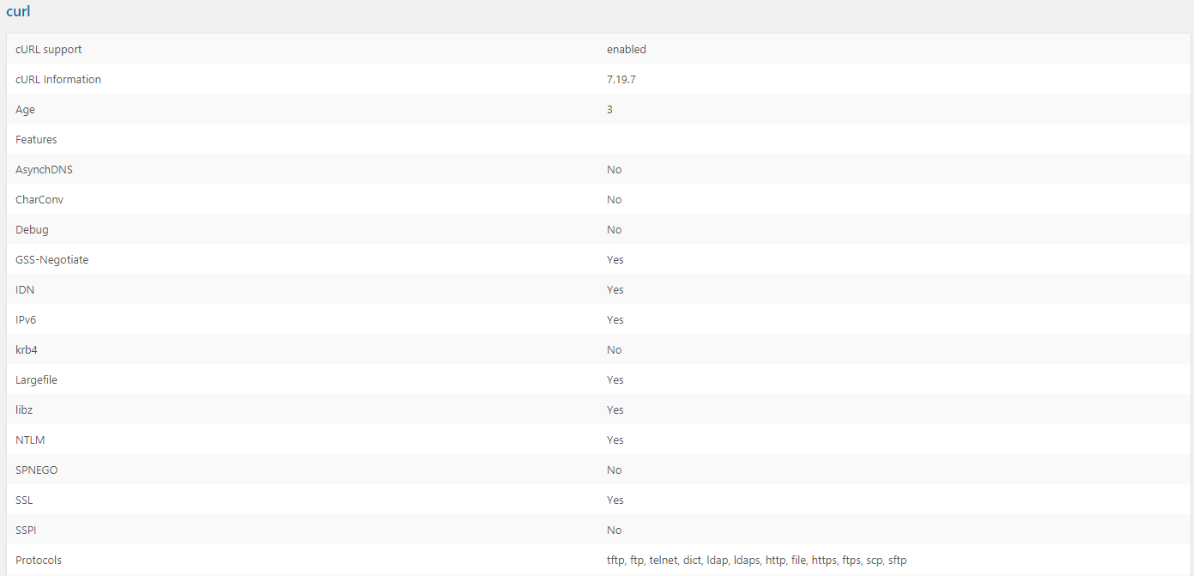Select the Largefile row label

[36, 380]
